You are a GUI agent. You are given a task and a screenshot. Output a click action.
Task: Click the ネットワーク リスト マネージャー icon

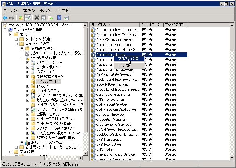point(33,105)
